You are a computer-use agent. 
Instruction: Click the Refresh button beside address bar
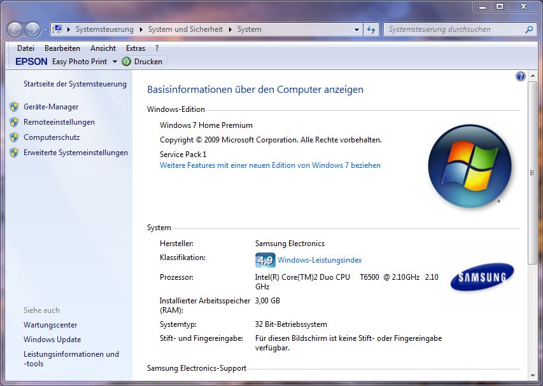click(371, 30)
